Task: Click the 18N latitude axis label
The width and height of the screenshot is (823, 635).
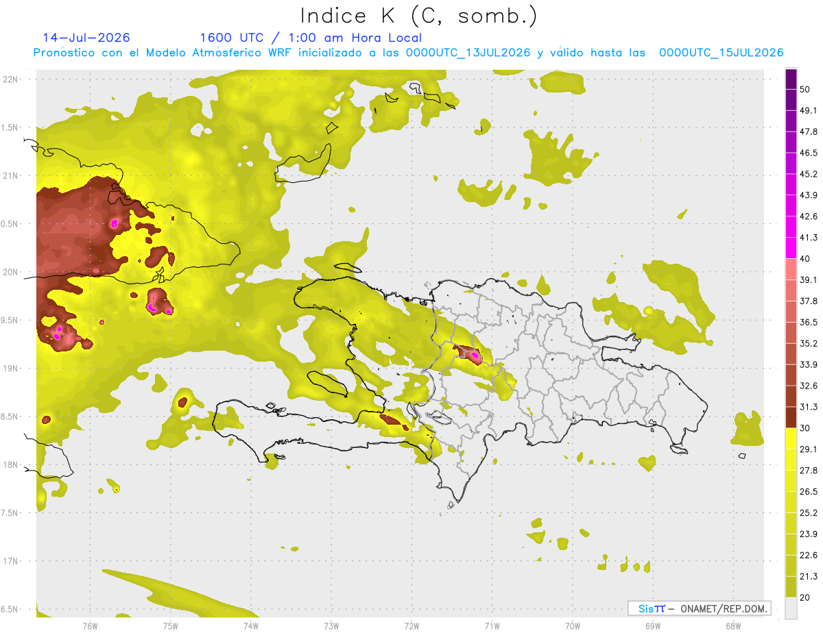Action: click(x=12, y=465)
